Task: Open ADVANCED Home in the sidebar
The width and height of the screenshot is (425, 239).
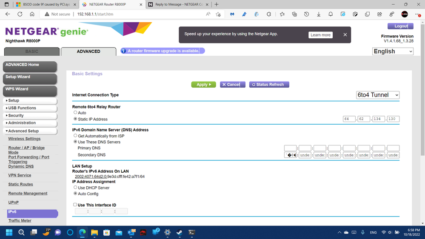Action: pos(30,66)
